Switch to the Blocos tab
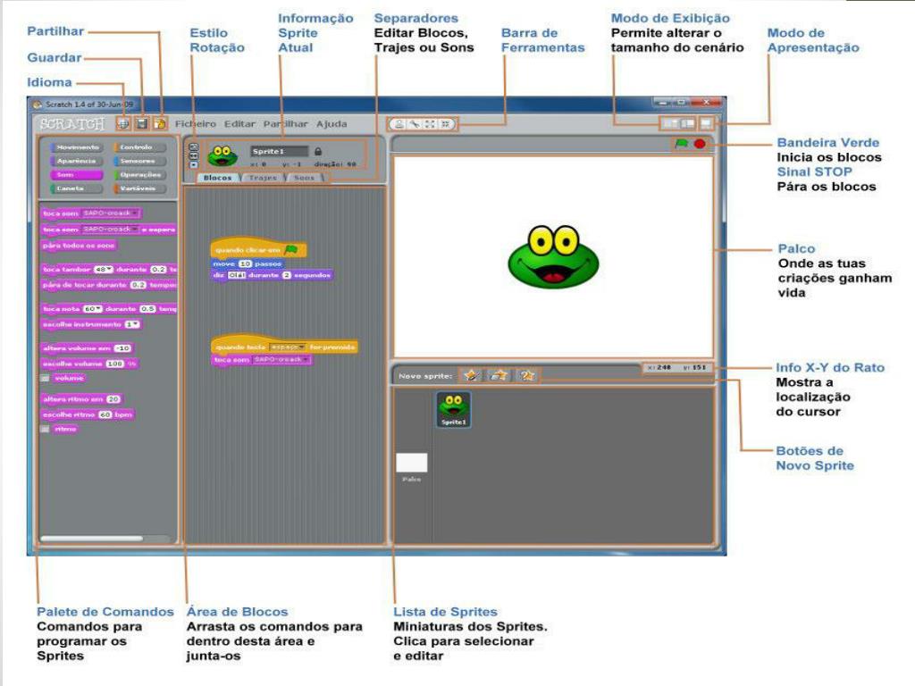Image resolution: width=915 pixels, height=686 pixels. [x=218, y=178]
